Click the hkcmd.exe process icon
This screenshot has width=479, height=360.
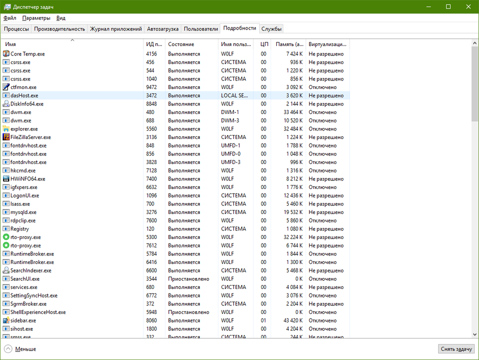coord(6,170)
